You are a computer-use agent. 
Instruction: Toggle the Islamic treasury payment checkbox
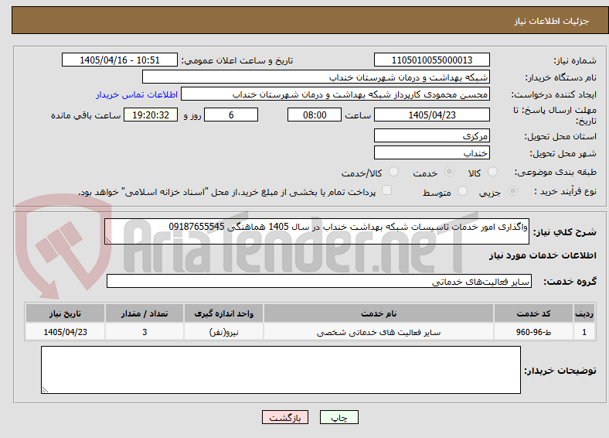[387, 190]
